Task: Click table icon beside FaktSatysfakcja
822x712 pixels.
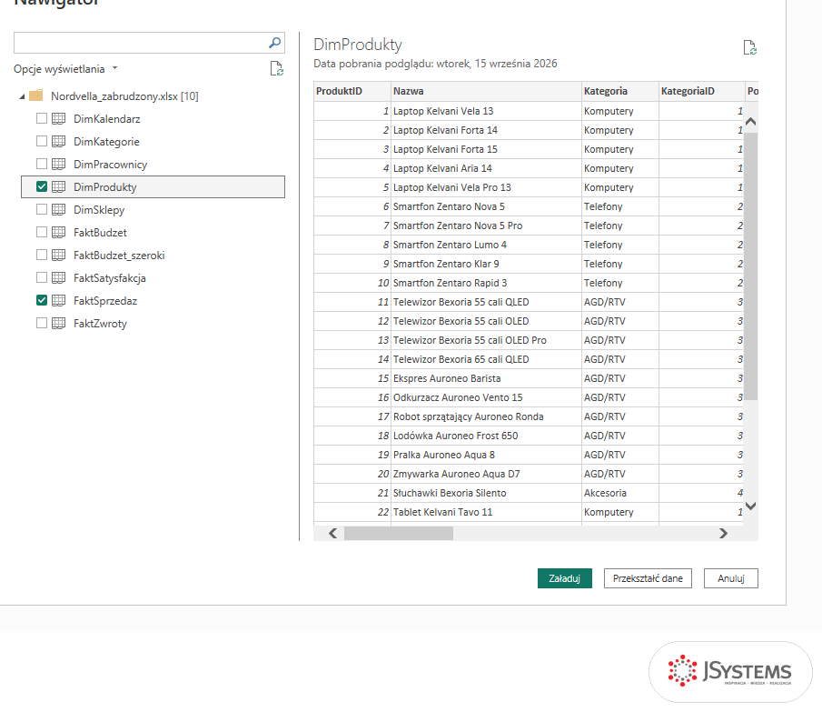Action: click(x=59, y=277)
